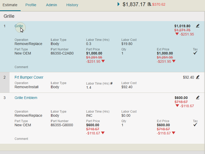The height and width of the screenshot is (154, 205).
Task: Click the clipboard icon beside $370.62
Action: pos(149,4)
